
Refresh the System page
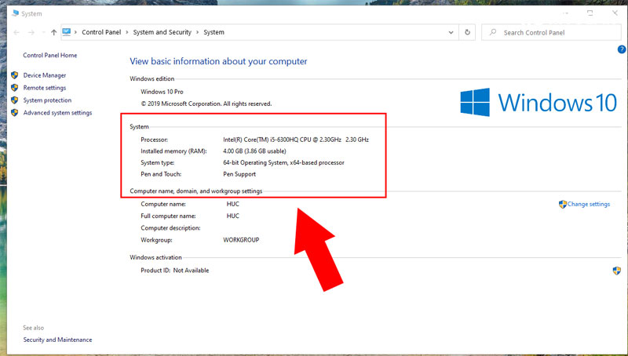tap(468, 32)
